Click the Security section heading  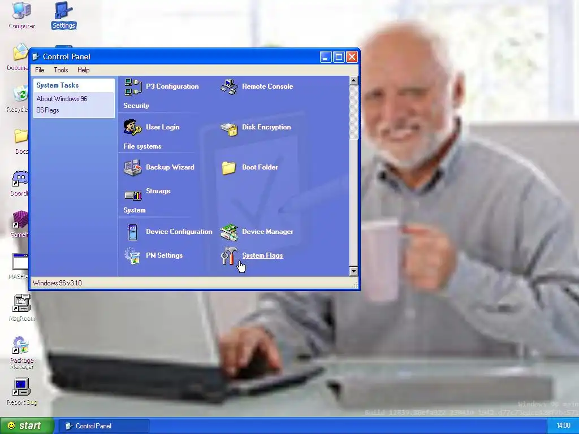click(x=136, y=106)
